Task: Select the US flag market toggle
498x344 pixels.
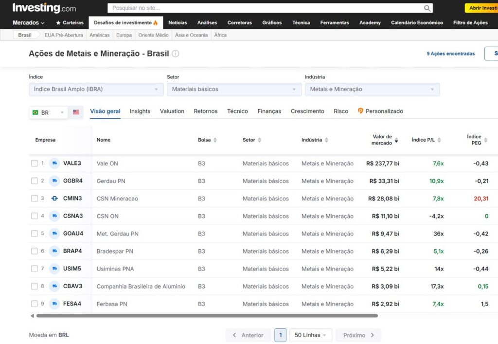Action: [76, 112]
